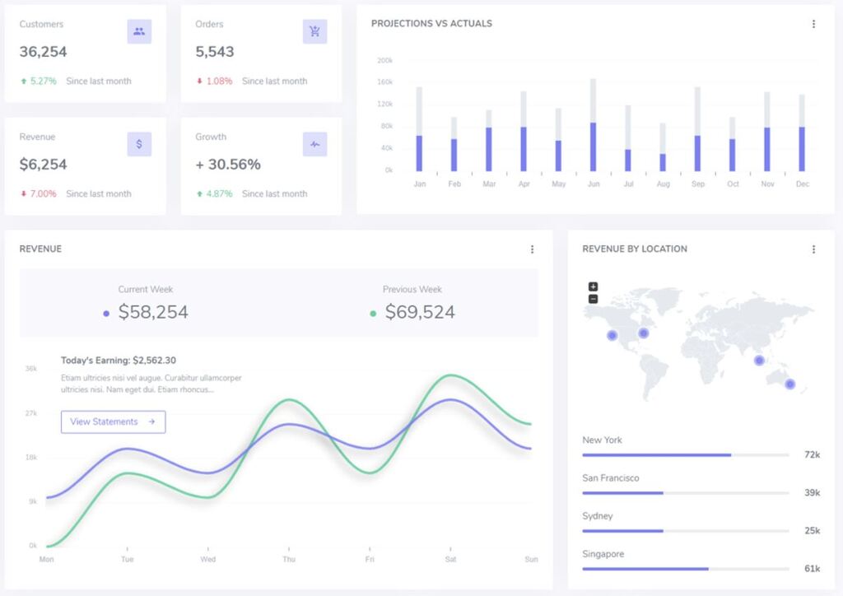Click the View Statements button
The height and width of the screenshot is (596, 843).
click(113, 421)
